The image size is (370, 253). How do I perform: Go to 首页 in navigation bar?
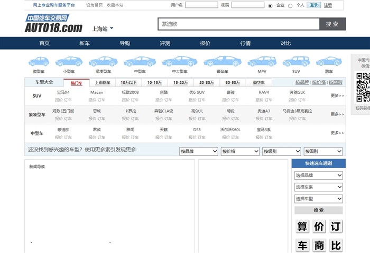pos(44,43)
